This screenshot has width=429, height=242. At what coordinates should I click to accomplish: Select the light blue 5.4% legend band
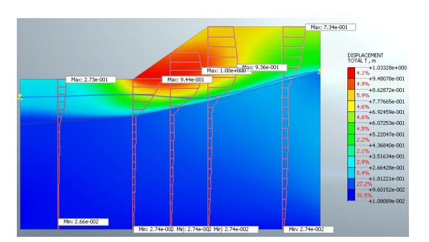[x=351, y=173]
